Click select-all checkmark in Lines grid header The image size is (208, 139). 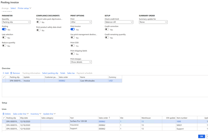[x=4, y=118]
